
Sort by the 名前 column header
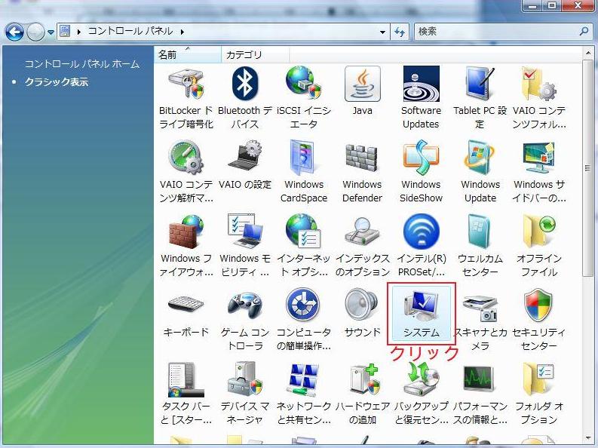pos(168,55)
